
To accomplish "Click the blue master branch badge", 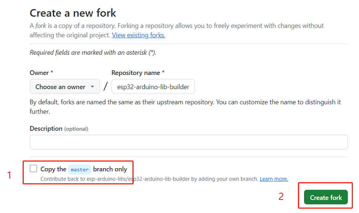I will click(x=80, y=170).
